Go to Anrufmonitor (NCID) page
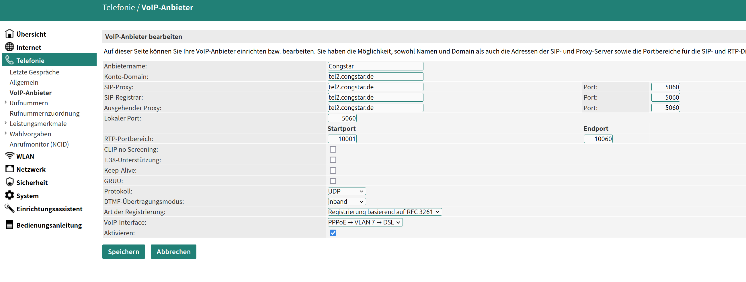The image size is (746, 282). [39, 144]
